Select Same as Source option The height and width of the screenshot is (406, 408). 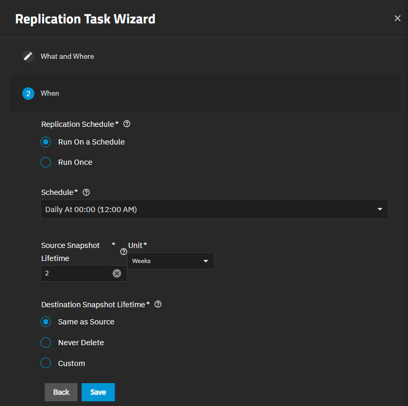pyautogui.click(x=77, y=322)
